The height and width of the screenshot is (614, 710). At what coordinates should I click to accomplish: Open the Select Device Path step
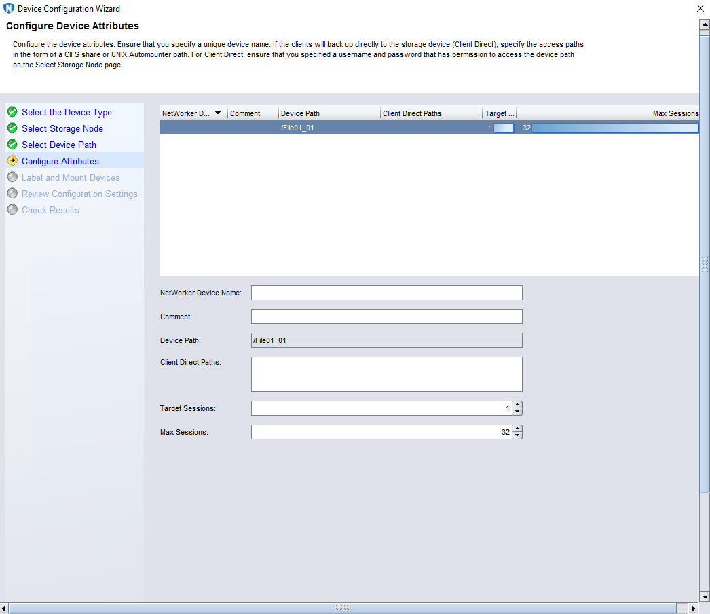[x=59, y=145]
